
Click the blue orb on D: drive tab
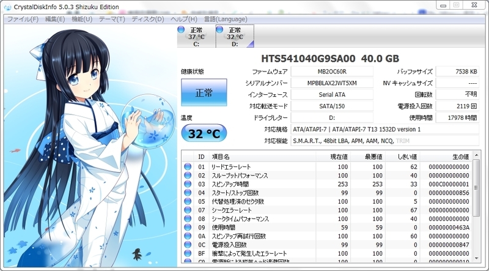(219, 29)
